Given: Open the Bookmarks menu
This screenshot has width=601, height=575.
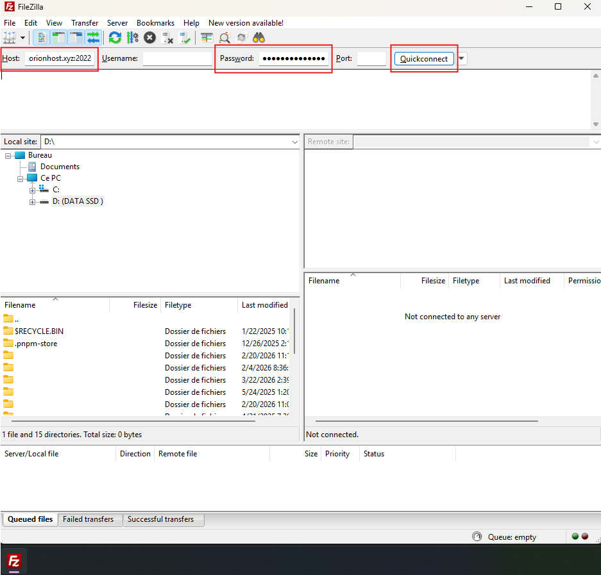Looking at the screenshot, I should point(155,23).
